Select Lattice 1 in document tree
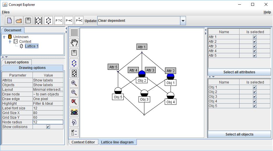 coord(31,46)
